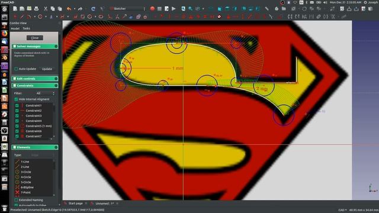The width and height of the screenshot is (379, 213).
Task: Select the rectangle sketch tool
Action: (83, 17)
